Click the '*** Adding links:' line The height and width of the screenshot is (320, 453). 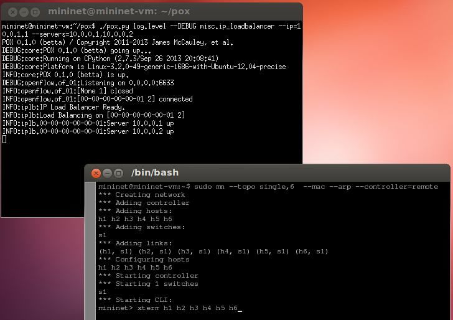(135, 243)
